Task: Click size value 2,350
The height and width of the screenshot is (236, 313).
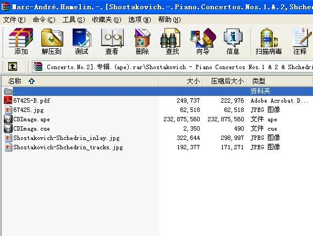Action: click(191, 128)
